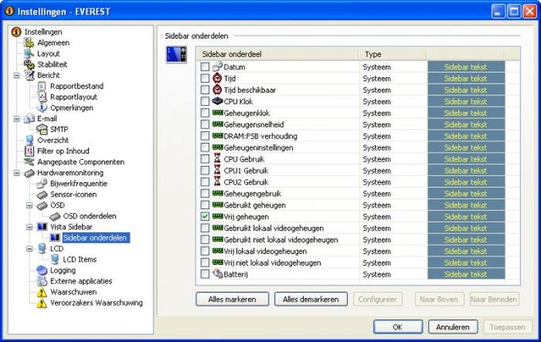Check the CPU Gebruik item
The width and height of the screenshot is (541, 342).
coord(205,159)
